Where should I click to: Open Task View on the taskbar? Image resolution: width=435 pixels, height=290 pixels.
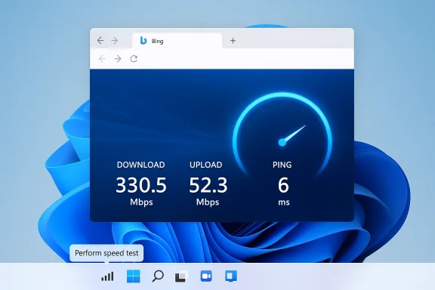pyautogui.click(x=181, y=276)
